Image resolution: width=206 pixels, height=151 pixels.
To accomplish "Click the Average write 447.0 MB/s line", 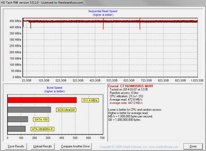I will [126, 103].
